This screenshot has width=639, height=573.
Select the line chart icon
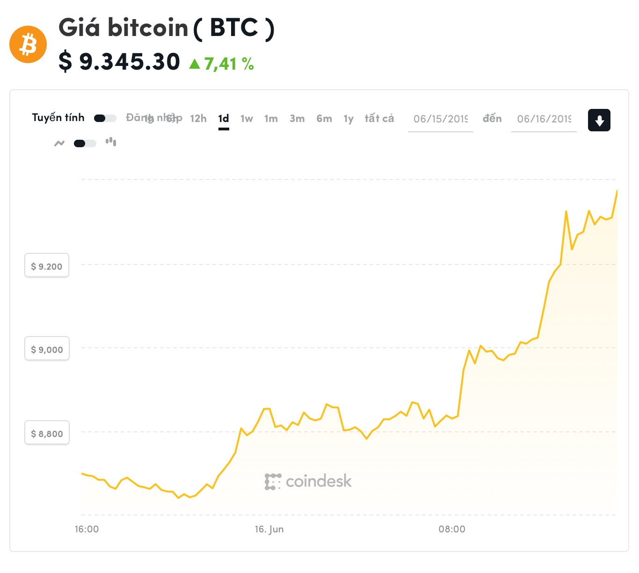[x=59, y=143]
